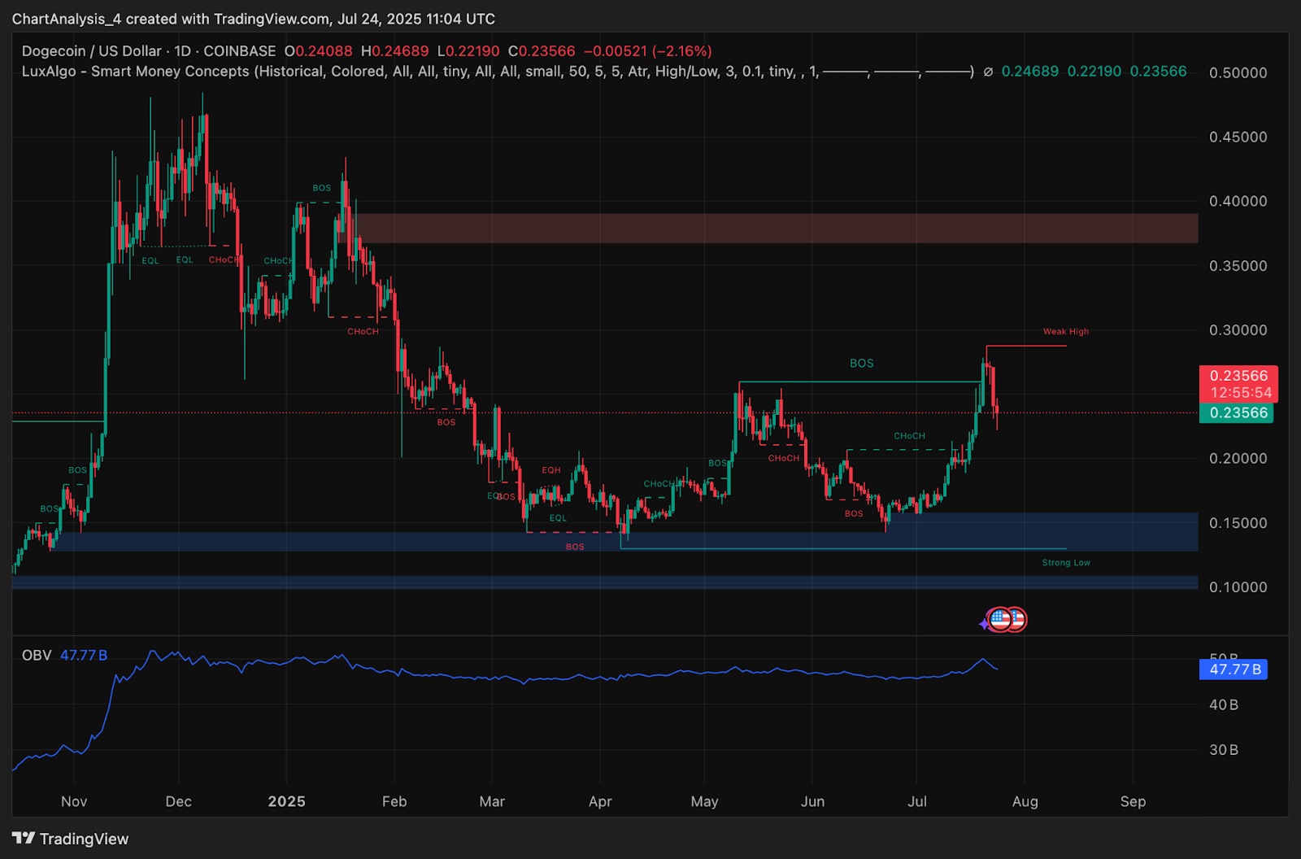Click the green 0.22190 LuxAlgo indicator value
This screenshot has height=859, width=1301.
[x=1094, y=72]
